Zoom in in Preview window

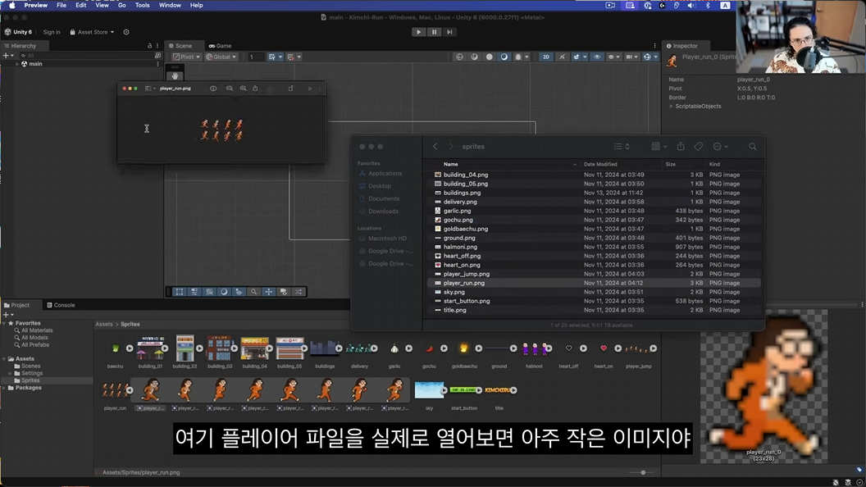coord(243,89)
